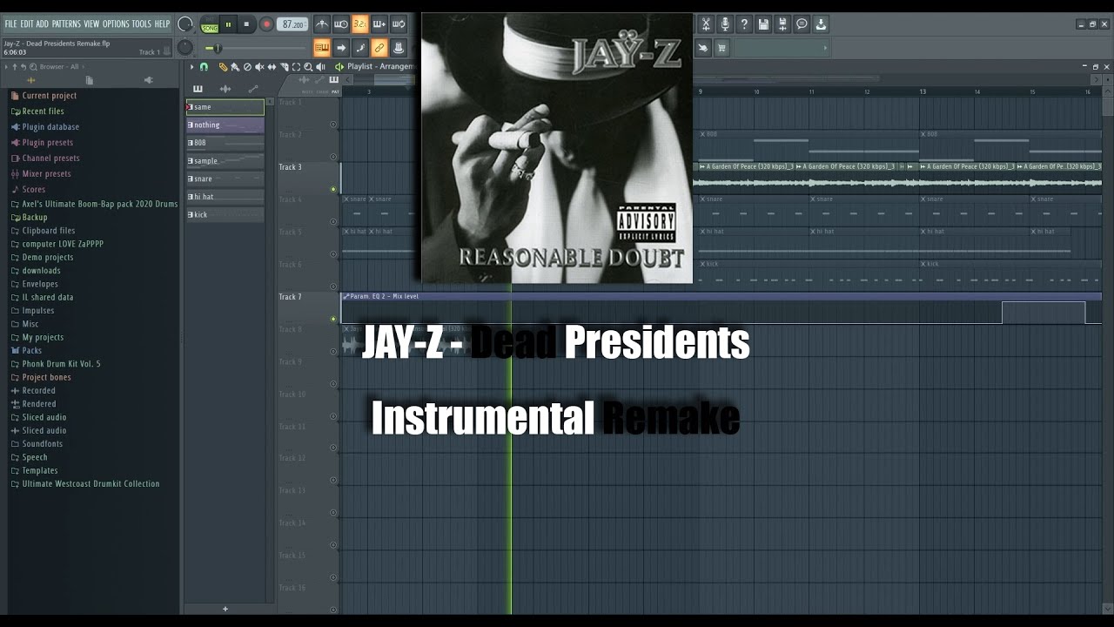Open the VIEW menu
Screen dimensions: 1114x627
pos(91,24)
